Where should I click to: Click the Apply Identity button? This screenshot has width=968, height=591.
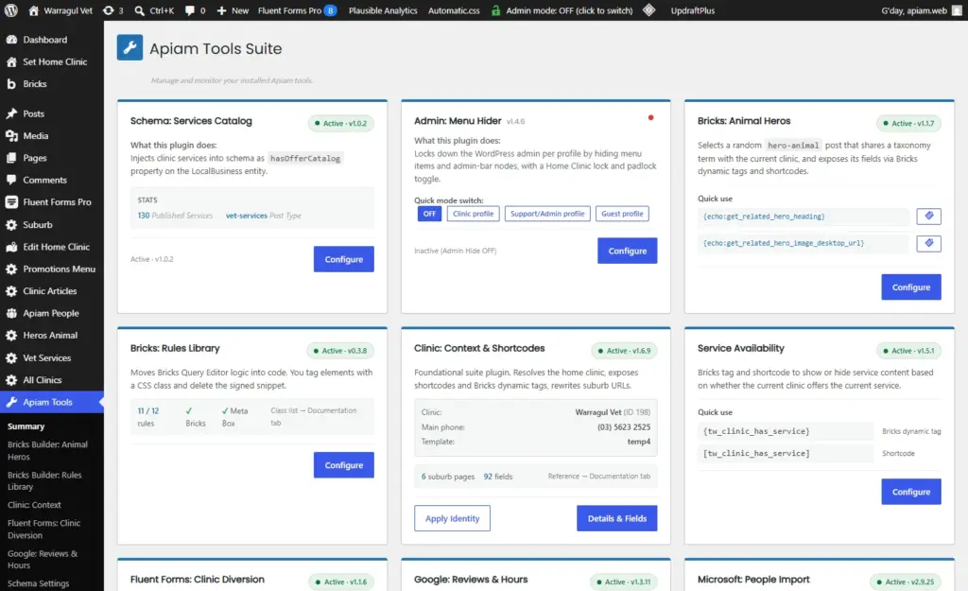point(452,518)
